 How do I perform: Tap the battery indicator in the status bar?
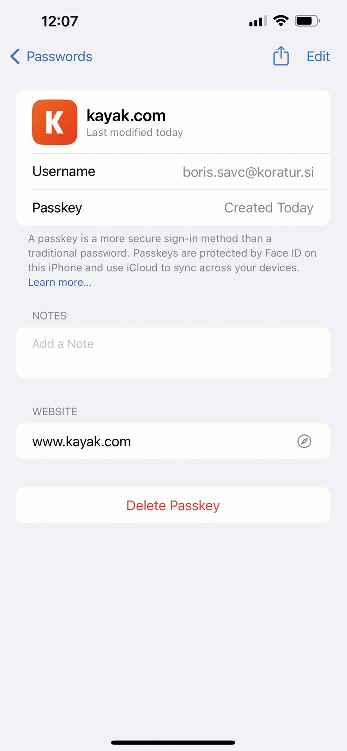point(308,21)
